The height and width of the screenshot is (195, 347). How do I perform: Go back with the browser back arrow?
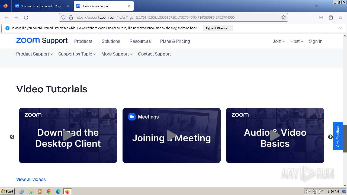pos(7,17)
